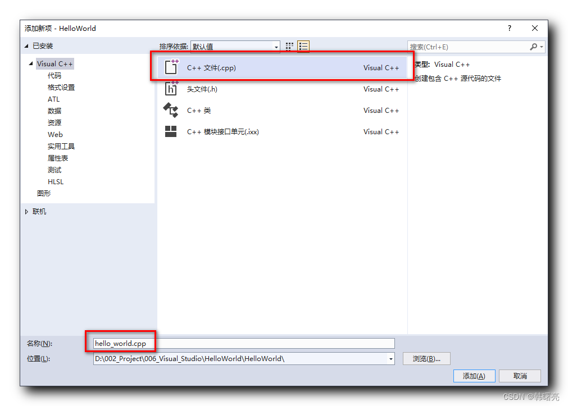
Task: Open the help question mark
Action: pos(510,28)
